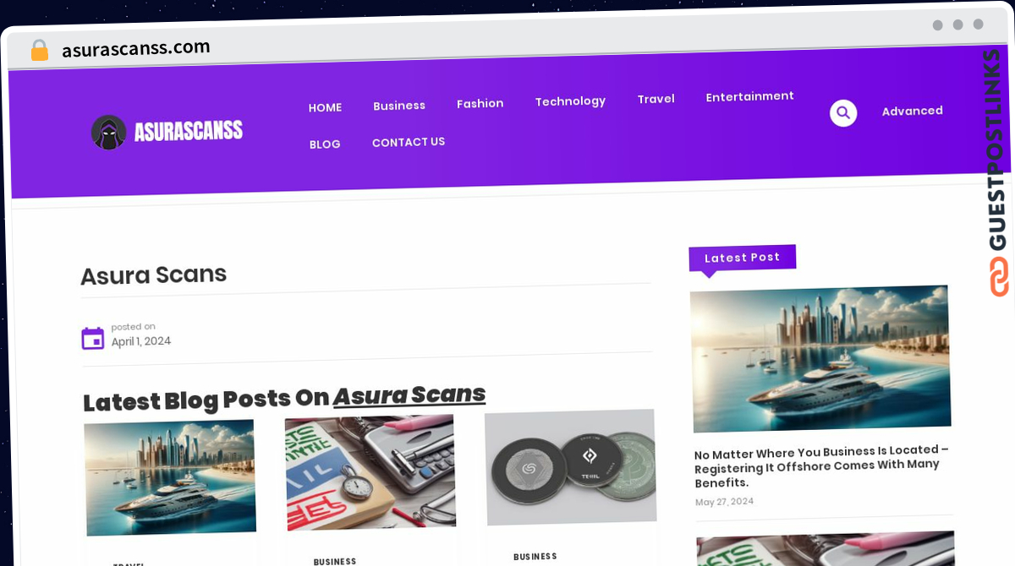Click the magnifier search icon in the header
Screen dimensions: 1015x566
click(843, 113)
